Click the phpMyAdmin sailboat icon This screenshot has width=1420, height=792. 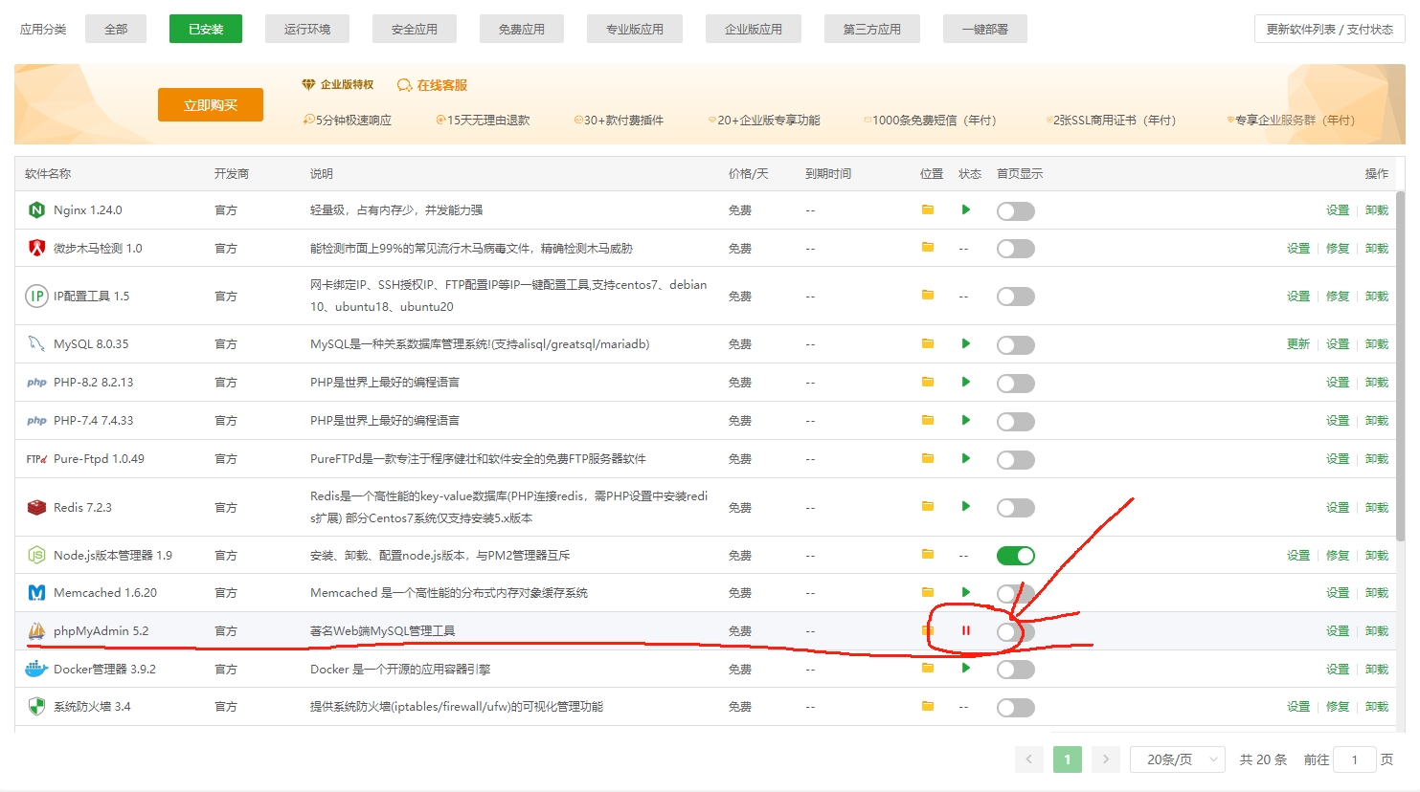tap(36, 630)
